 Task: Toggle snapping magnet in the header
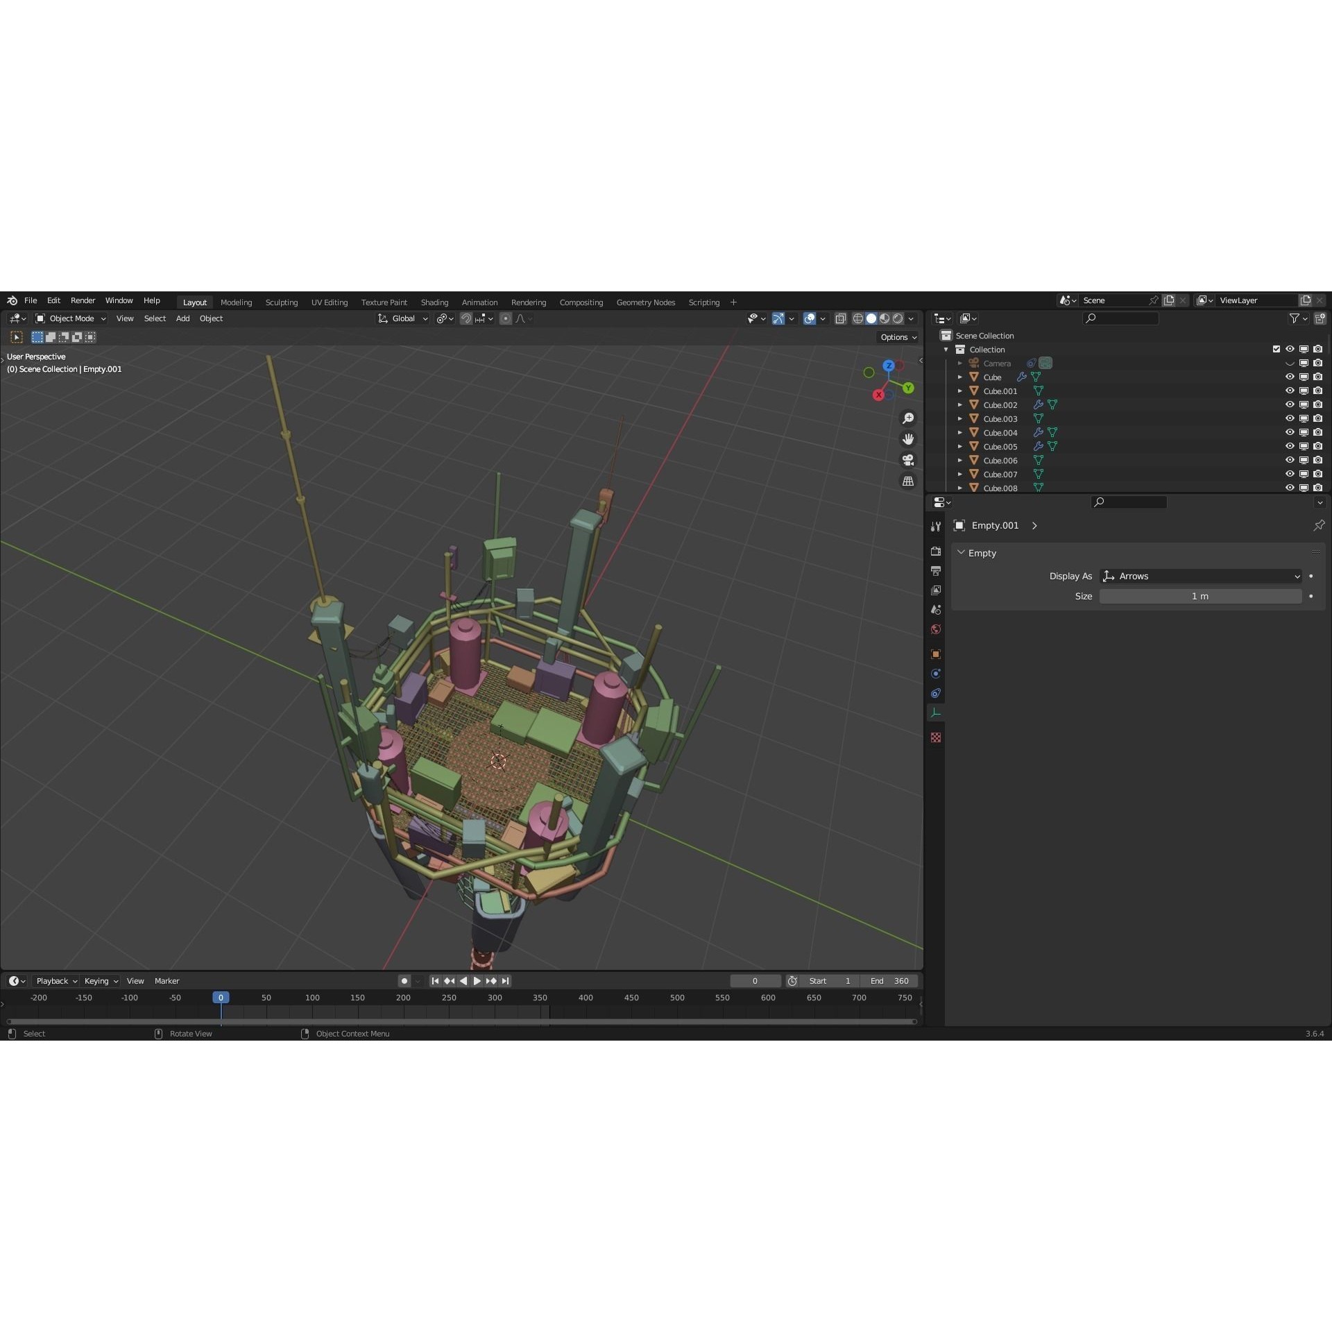(x=466, y=318)
